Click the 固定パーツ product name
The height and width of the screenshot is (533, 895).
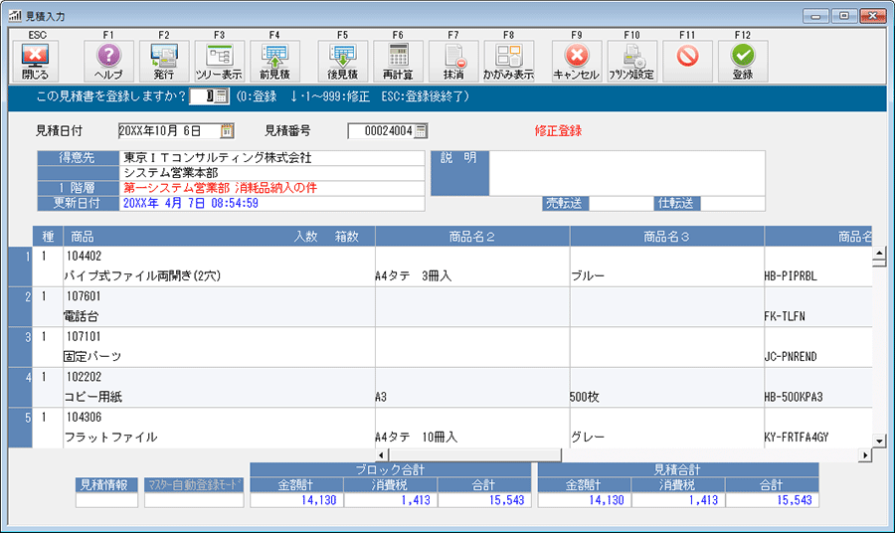click(92, 357)
